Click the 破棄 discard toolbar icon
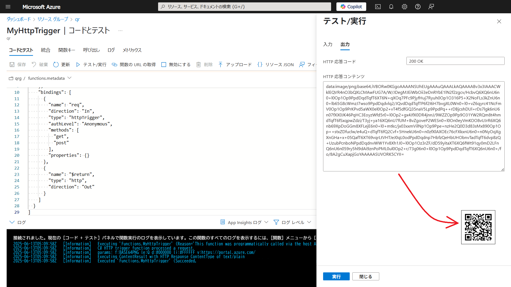 click(34, 65)
